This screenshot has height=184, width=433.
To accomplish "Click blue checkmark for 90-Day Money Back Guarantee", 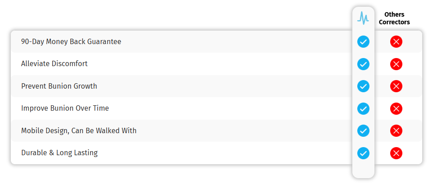I will pos(363,42).
